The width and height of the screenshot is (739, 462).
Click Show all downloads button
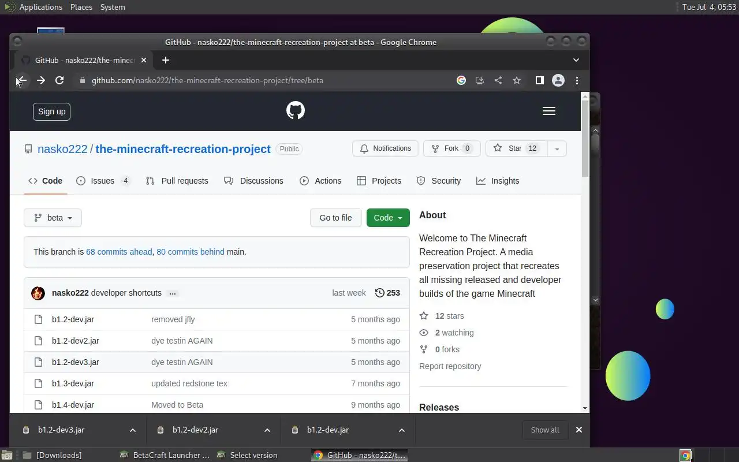click(x=545, y=430)
